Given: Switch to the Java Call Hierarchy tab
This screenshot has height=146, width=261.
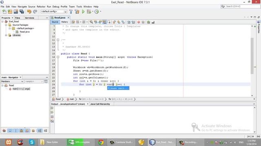Looking at the screenshot, I should (x=100, y=104).
